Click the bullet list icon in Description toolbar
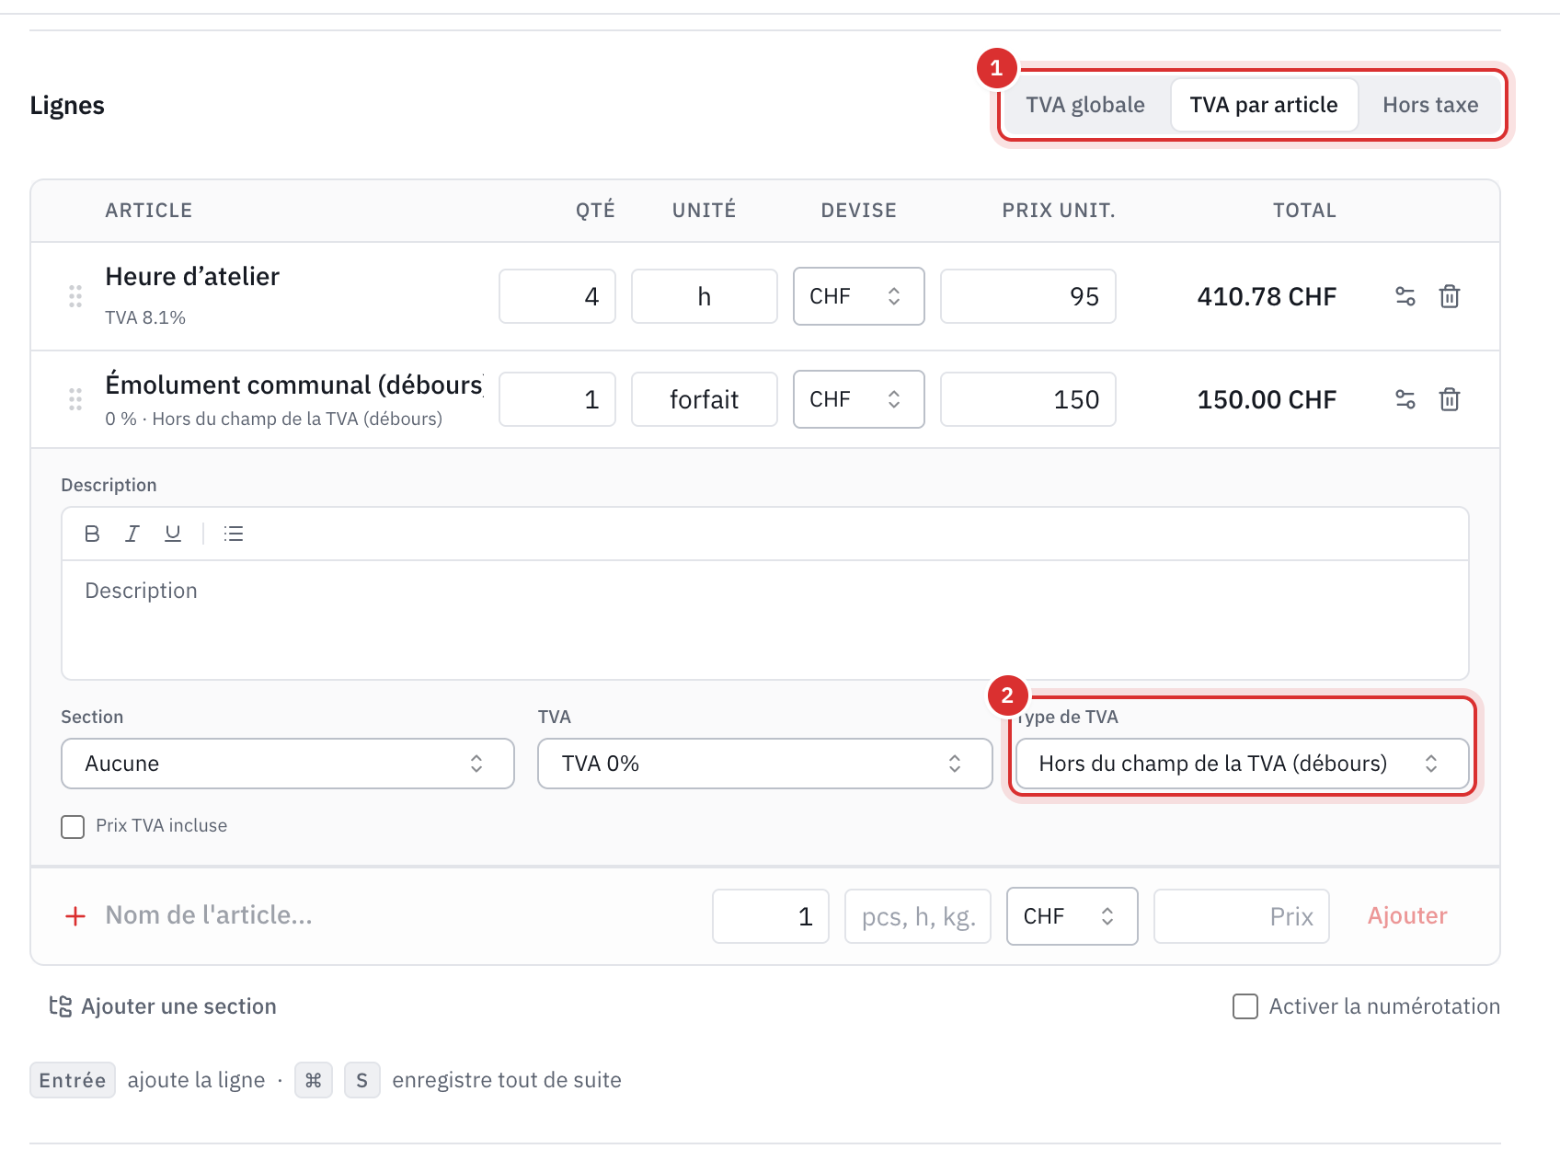The width and height of the screenshot is (1560, 1172). [234, 534]
